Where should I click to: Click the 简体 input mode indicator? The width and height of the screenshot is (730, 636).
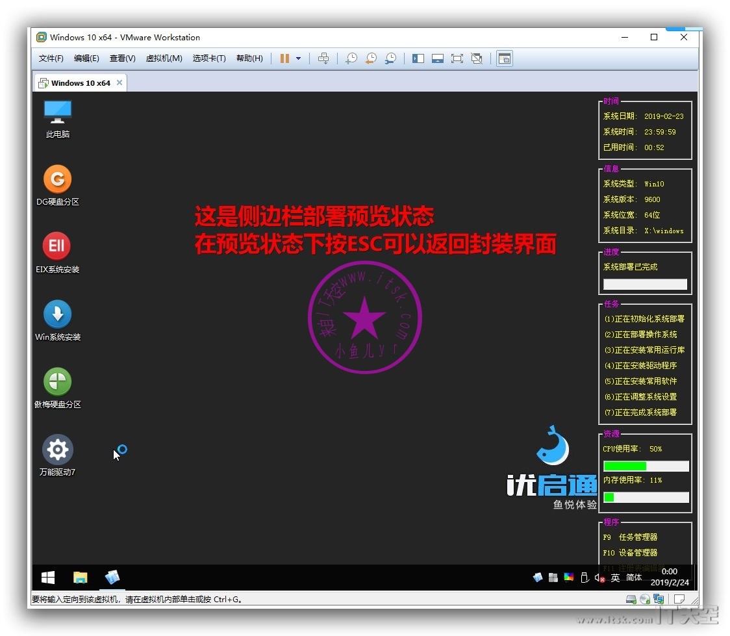pos(634,578)
